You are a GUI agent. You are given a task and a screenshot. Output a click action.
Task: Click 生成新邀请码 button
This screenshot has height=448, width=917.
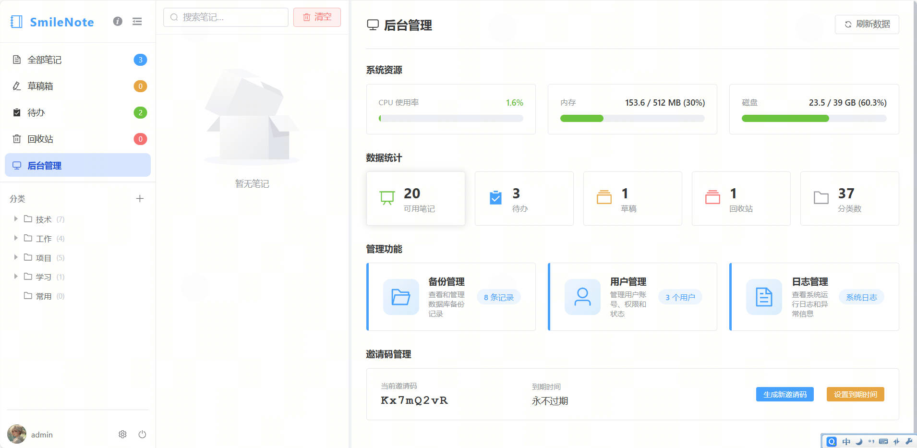(x=785, y=394)
